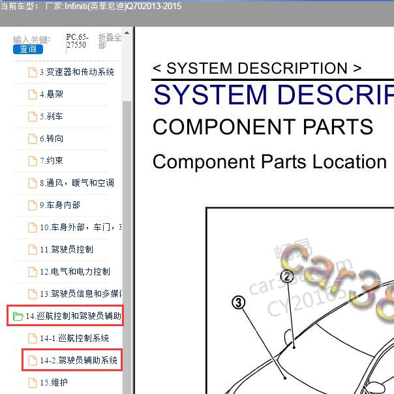Collapse the green open folder for chapter 14

click(18, 316)
